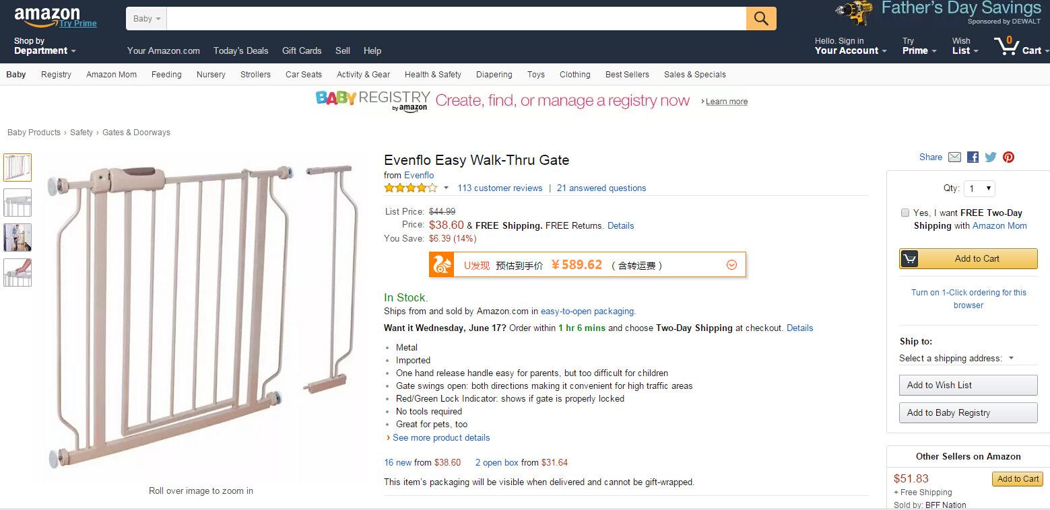Select the third product thumbnail image
Image resolution: width=1050 pixels, height=510 pixels.
[18, 238]
